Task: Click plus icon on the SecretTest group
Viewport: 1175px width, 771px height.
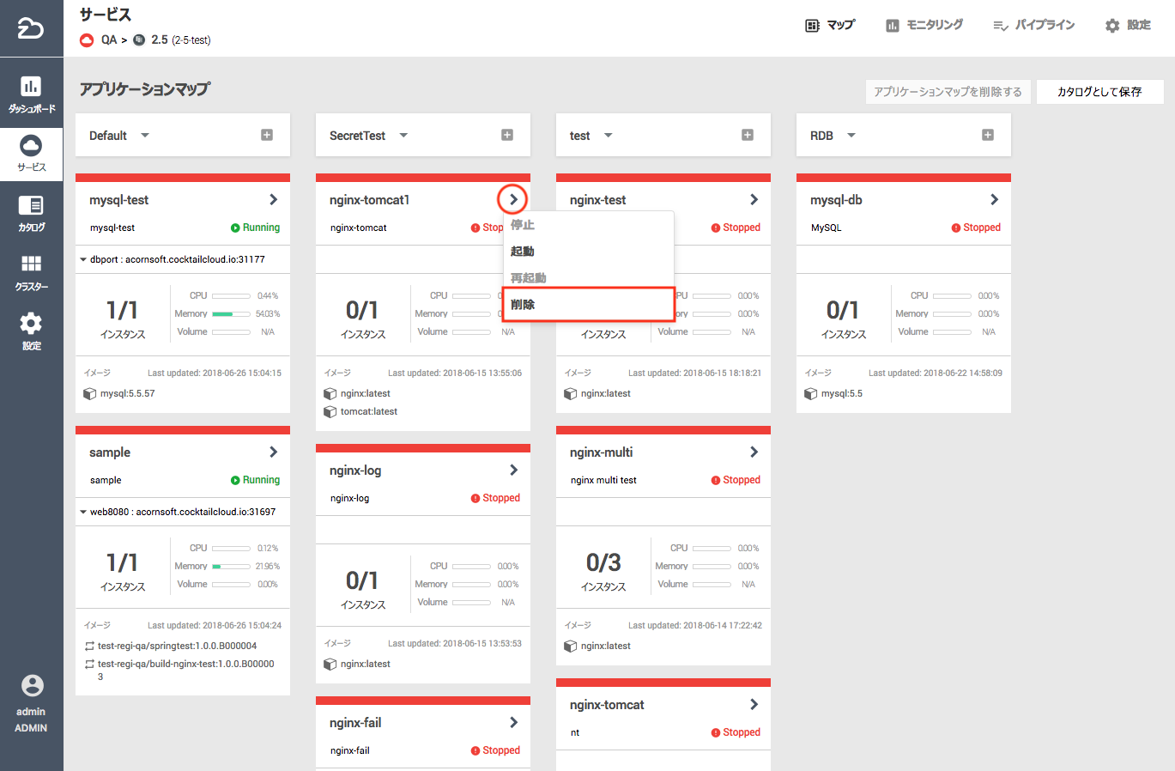Action: (507, 135)
